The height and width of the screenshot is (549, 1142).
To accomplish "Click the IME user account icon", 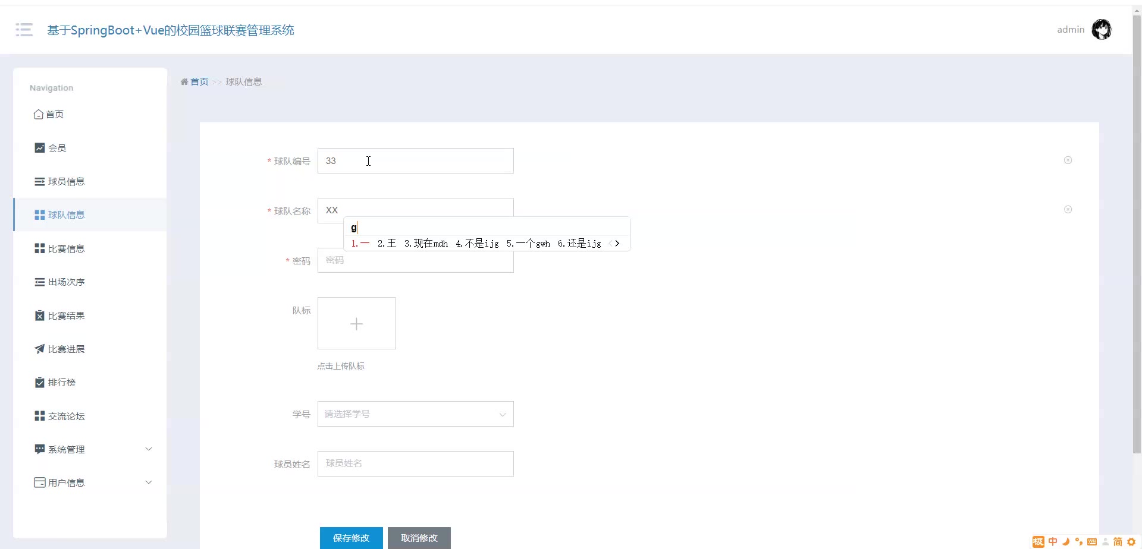I will [1105, 542].
